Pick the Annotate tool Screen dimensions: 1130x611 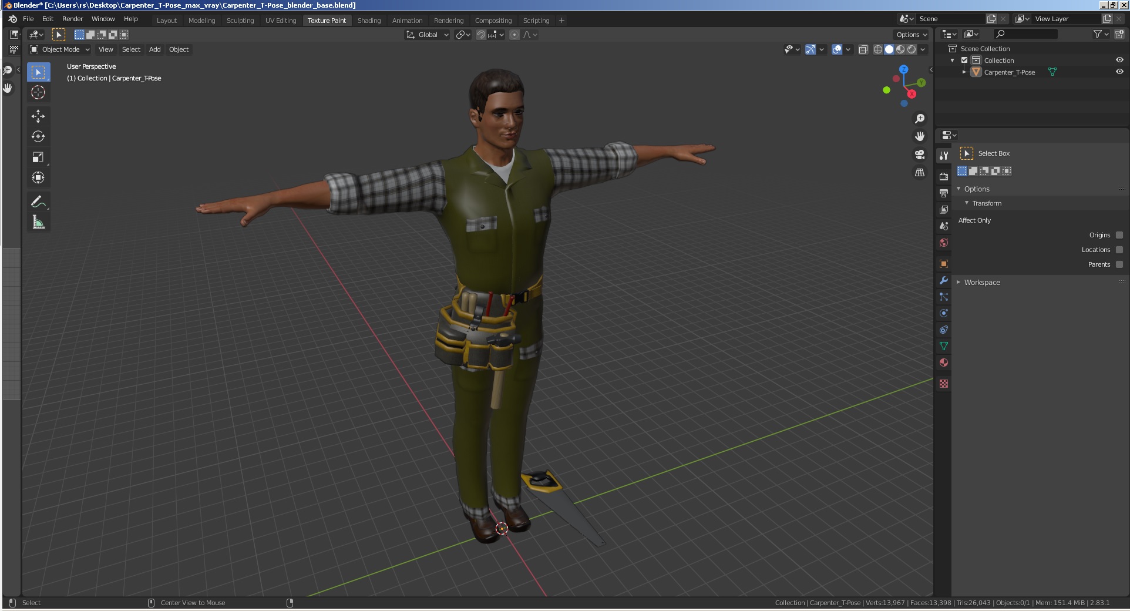(38, 202)
